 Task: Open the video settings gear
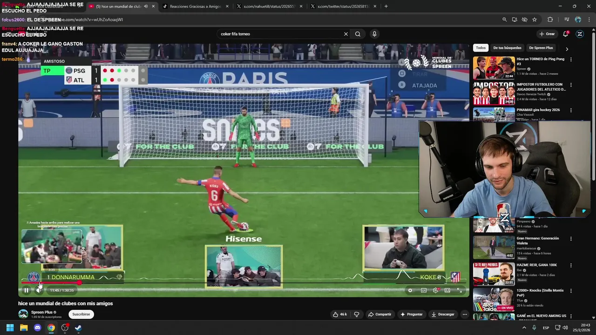(435, 290)
